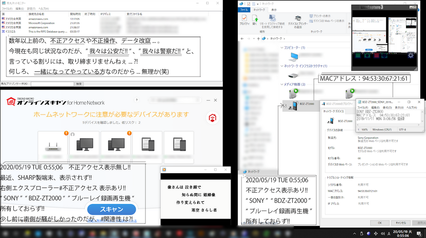Select the ネットワーク デバイス properties tab
The height and width of the screenshot is (238, 426).
pos(333,111)
